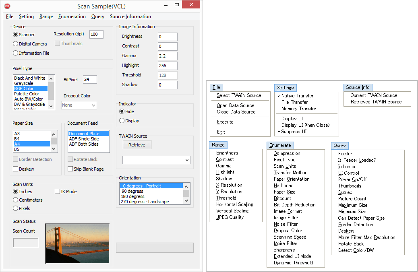Click Execute in File menu
Viewport: 418px width, 272px height.
pos(225,122)
